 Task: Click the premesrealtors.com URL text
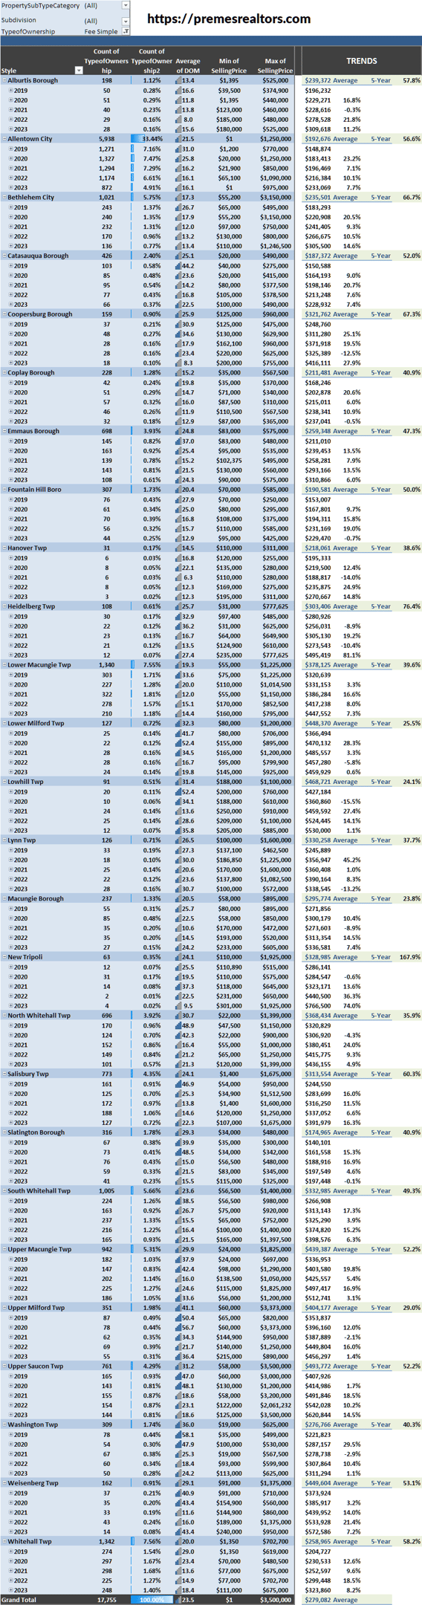pyautogui.click(x=229, y=19)
